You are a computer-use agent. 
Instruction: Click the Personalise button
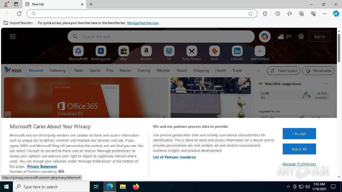point(318,71)
